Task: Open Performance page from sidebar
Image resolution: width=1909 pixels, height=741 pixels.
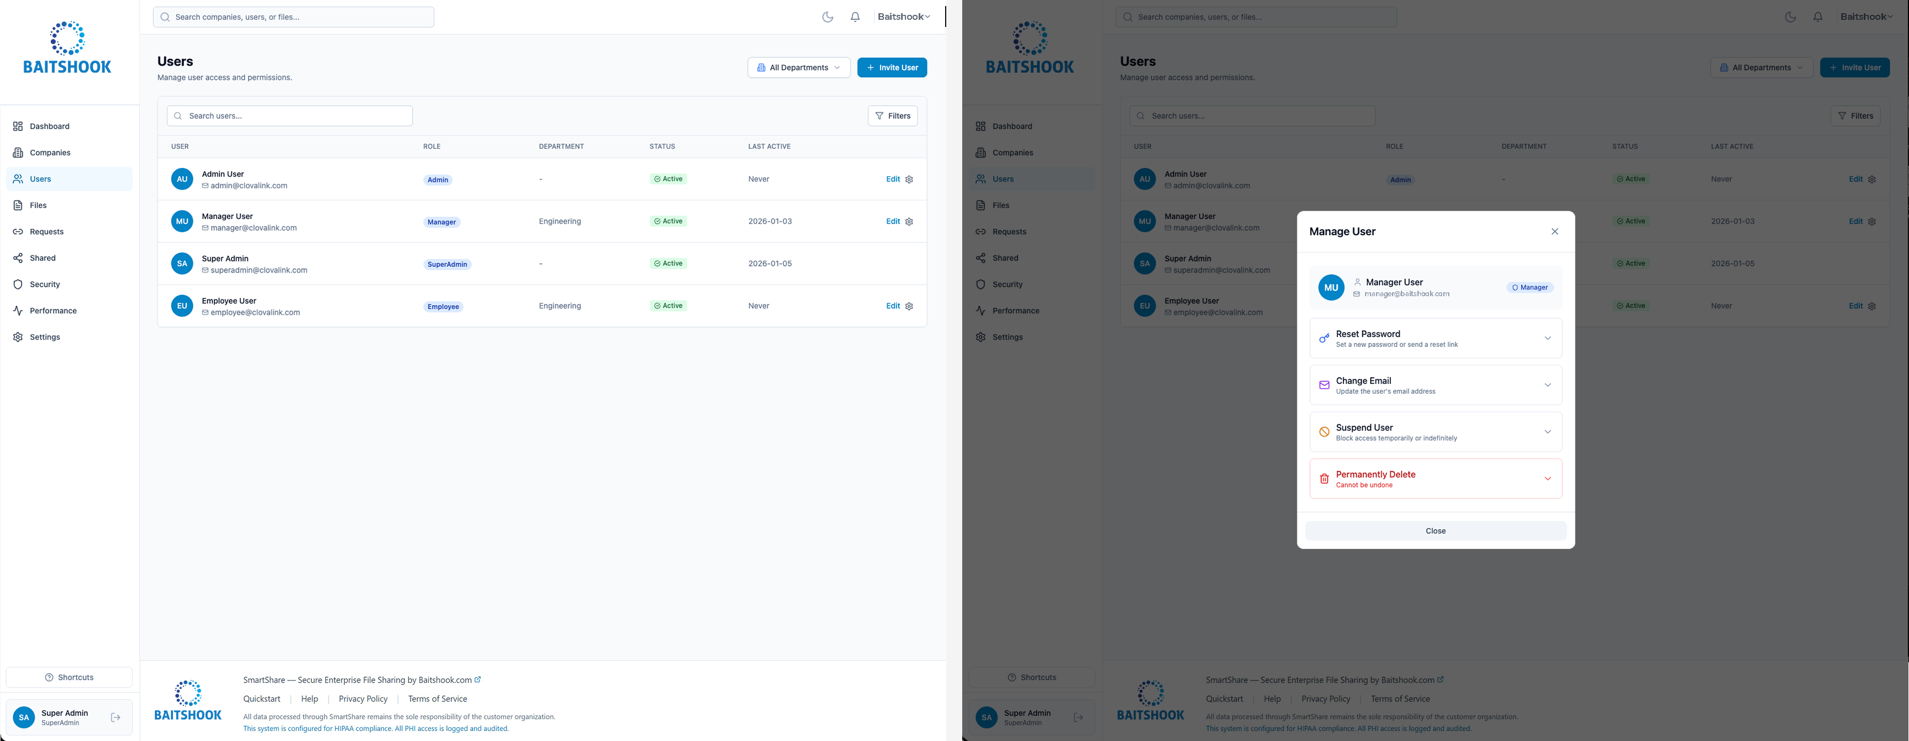Action: tap(52, 311)
